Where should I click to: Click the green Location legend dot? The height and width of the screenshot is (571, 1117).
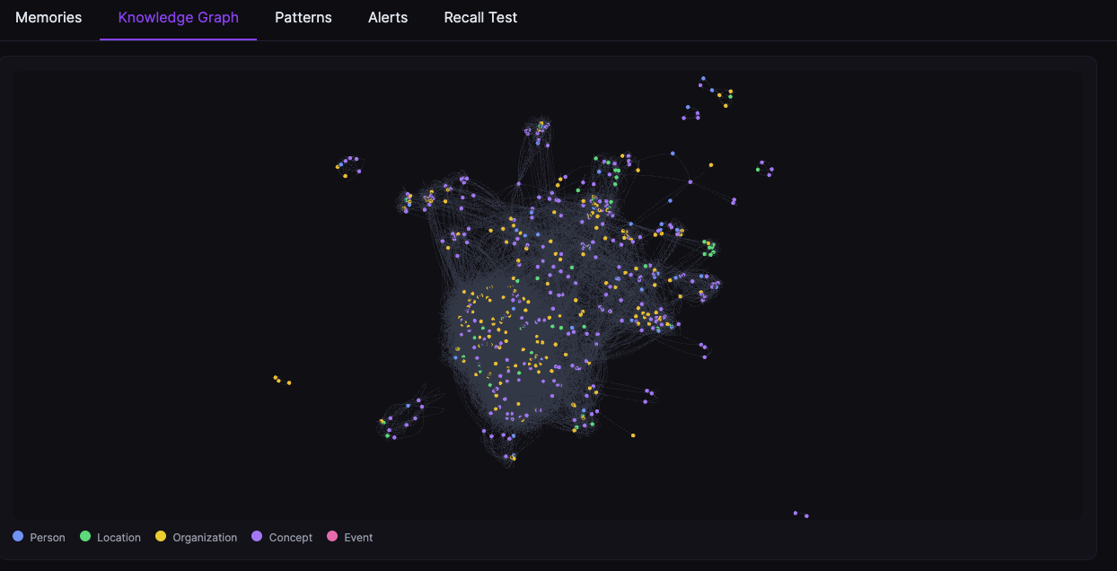85,536
